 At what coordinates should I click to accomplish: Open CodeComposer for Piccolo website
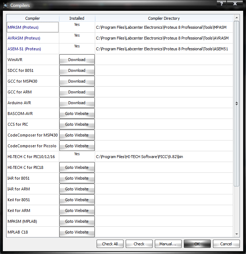(77, 146)
